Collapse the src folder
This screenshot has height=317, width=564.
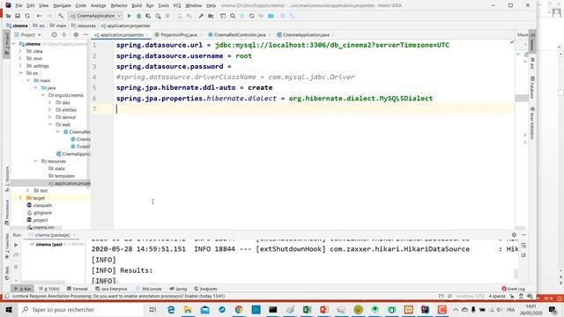pyautogui.click(x=20, y=73)
